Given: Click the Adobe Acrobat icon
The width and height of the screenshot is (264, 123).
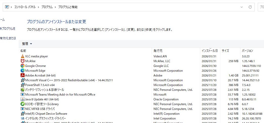Looking at the screenshot, I should [23, 75].
